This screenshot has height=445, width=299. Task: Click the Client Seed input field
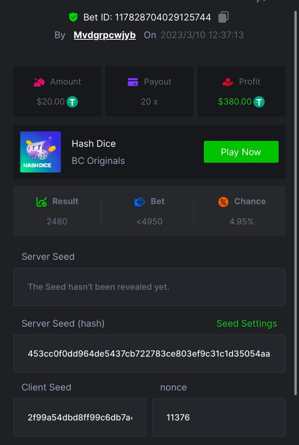80,417
